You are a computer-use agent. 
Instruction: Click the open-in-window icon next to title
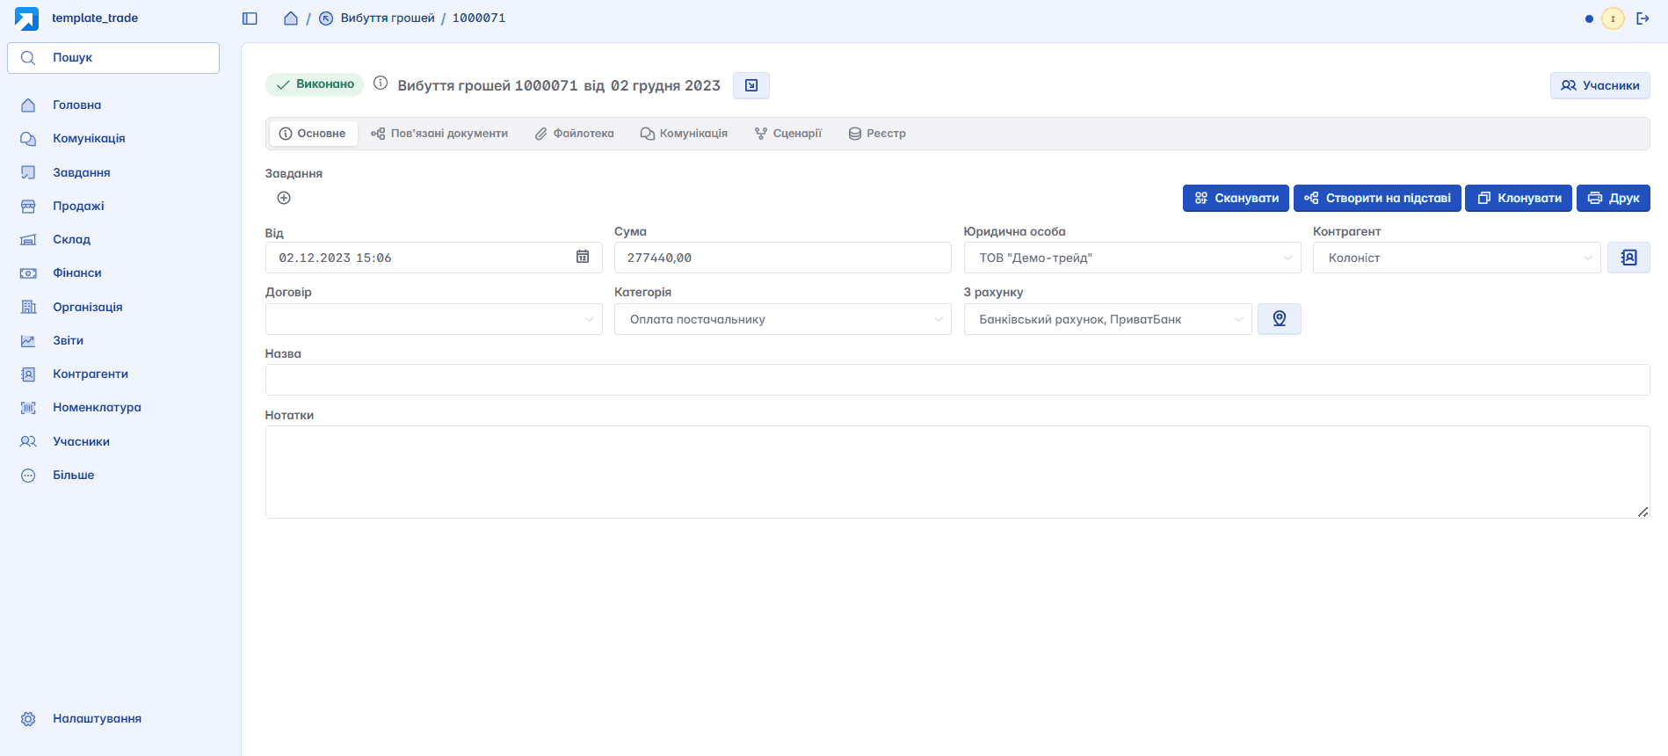[751, 85]
